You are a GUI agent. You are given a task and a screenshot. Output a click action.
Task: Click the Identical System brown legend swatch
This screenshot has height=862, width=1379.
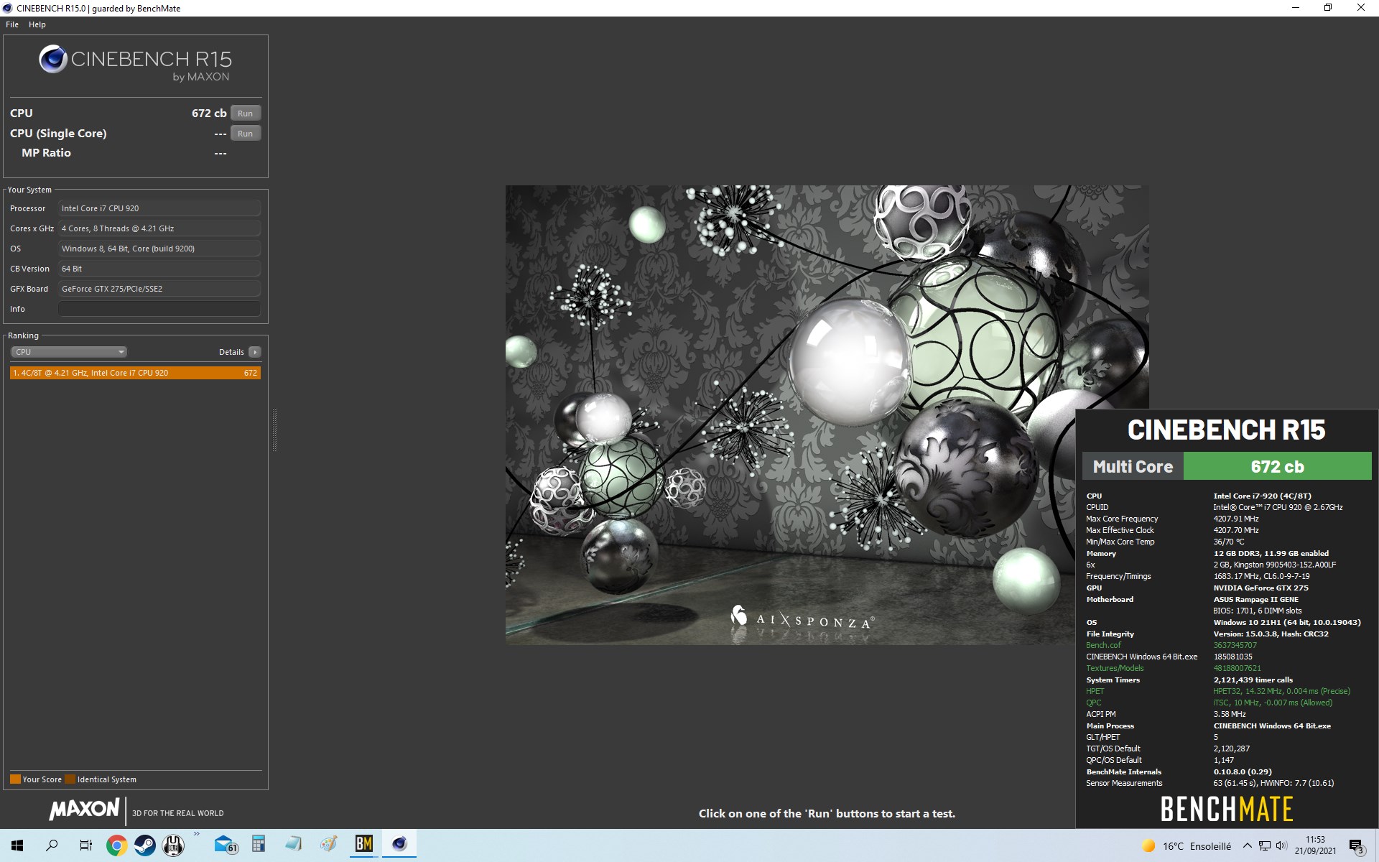click(x=70, y=779)
